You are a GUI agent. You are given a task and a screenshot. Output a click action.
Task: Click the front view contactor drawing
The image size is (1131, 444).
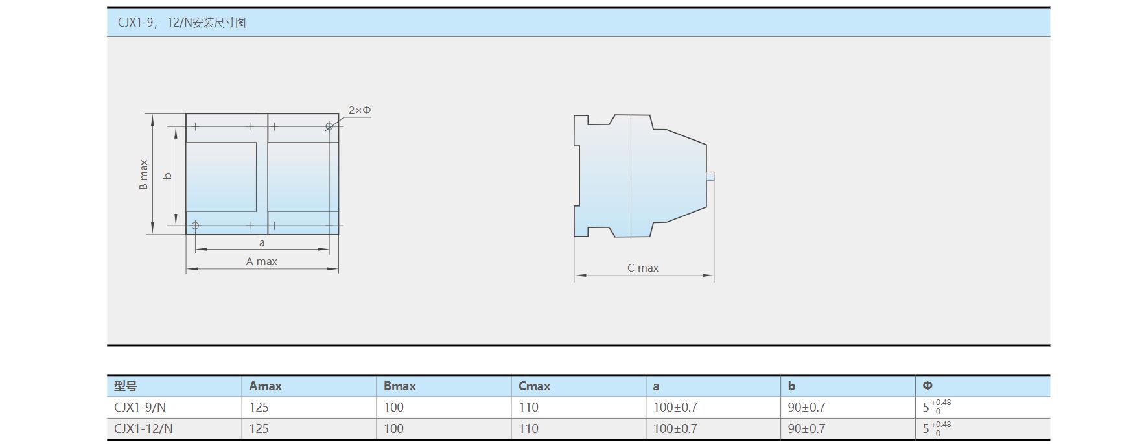pos(262,174)
